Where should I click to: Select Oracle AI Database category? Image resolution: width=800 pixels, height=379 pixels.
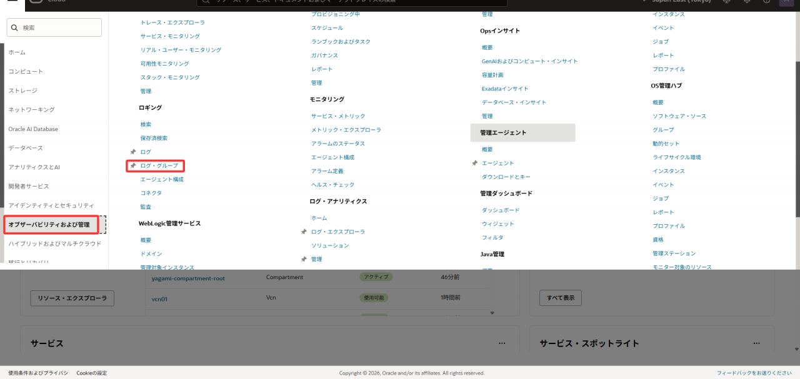33,129
